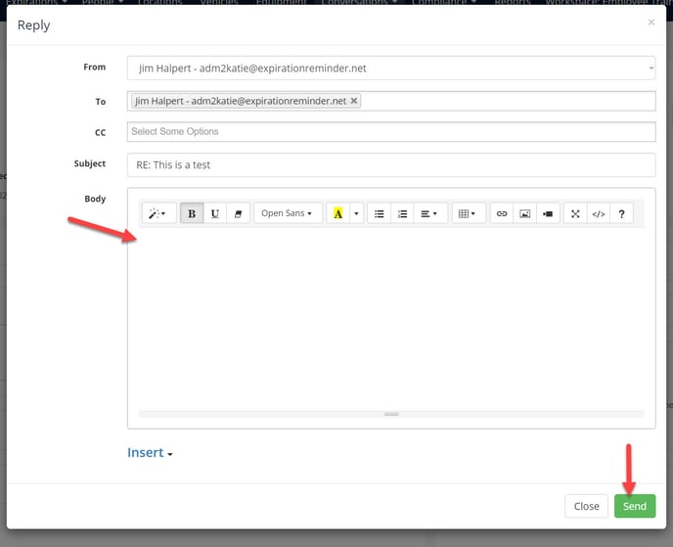Insert a video with video icon
Screen dimensions: 673x547
(x=548, y=213)
